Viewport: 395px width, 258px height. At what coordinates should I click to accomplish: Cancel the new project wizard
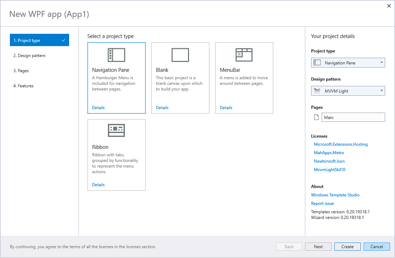(x=377, y=247)
